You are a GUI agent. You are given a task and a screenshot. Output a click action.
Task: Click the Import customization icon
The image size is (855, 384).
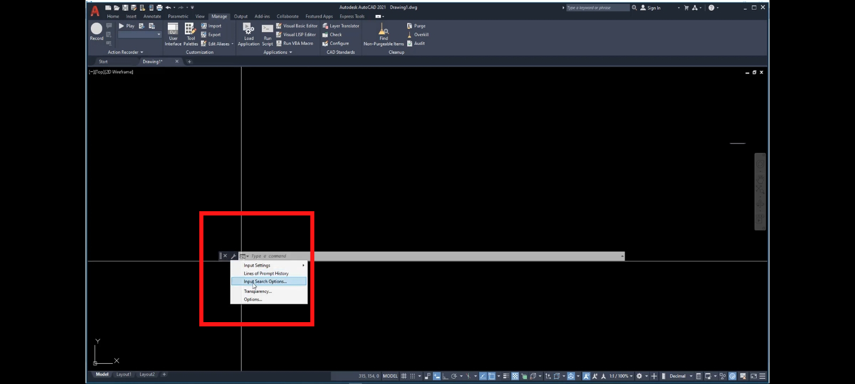pyautogui.click(x=211, y=26)
